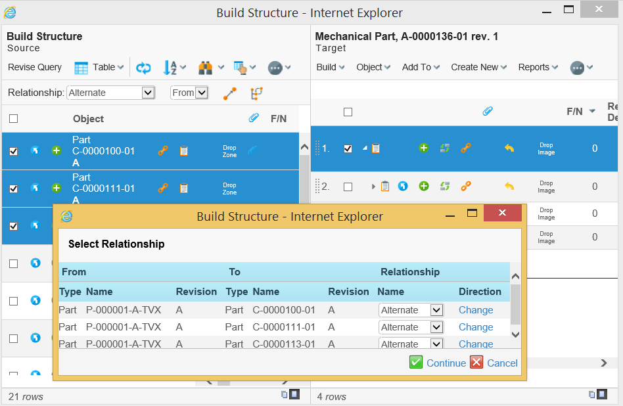Expand the Target row 2 tree node
The image size is (623, 406).
coord(374,187)
